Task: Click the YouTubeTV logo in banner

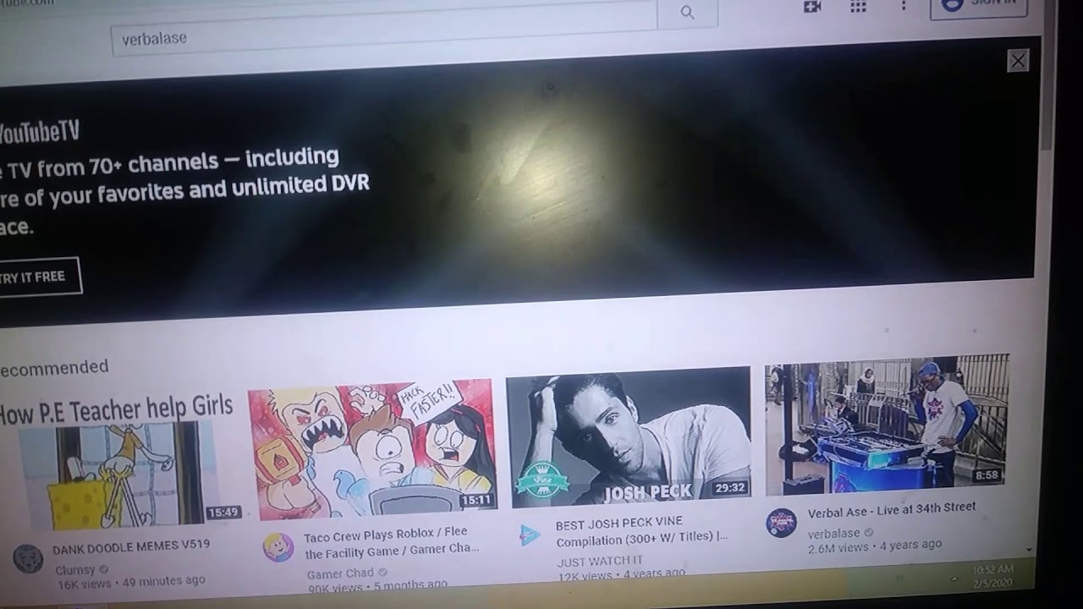Action: [39, 132]
